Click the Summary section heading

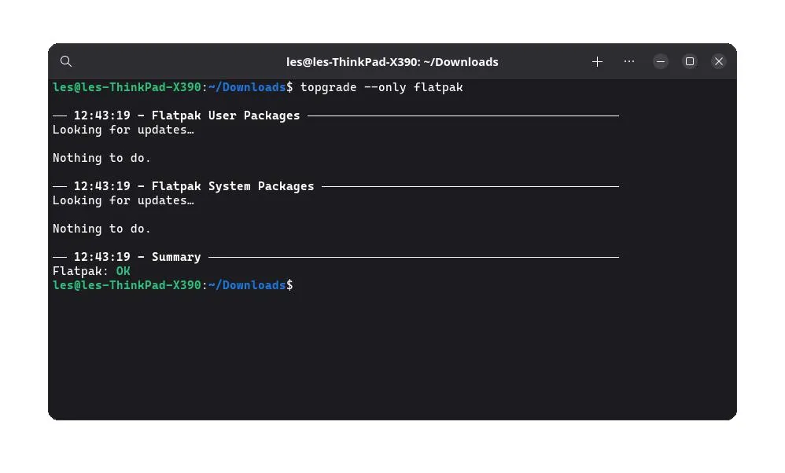176,257
